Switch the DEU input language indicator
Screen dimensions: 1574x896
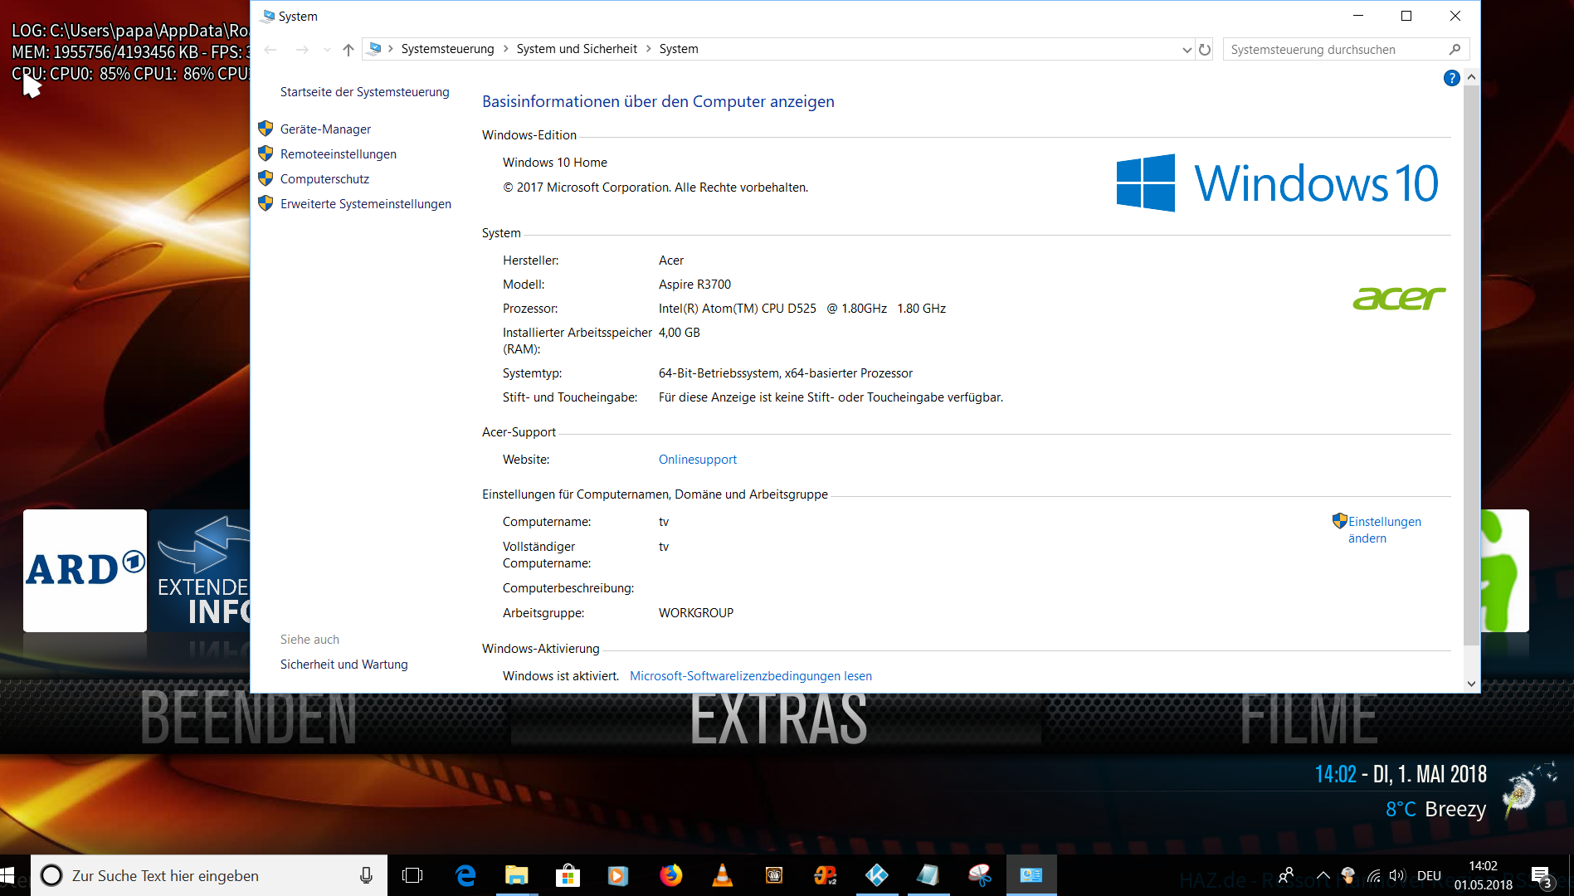pyautogui.click(x=1429, y=875)
